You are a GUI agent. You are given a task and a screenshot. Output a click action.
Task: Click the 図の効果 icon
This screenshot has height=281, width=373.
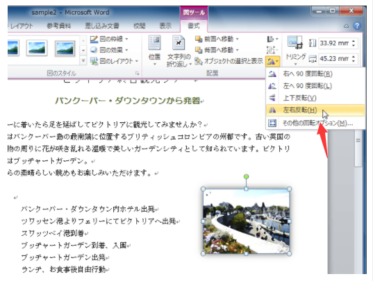coord(94,50)
